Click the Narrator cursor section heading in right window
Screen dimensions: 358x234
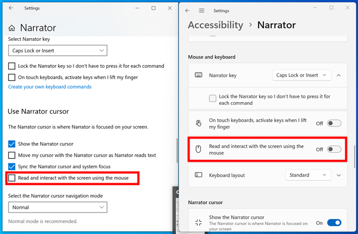[206, 203]
